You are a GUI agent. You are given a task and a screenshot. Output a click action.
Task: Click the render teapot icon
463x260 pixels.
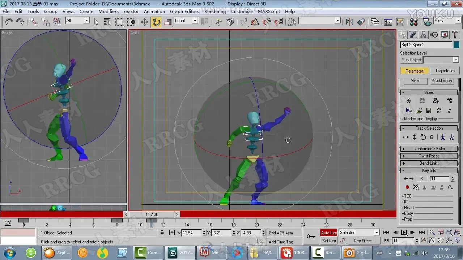click(x=428, y=22)
